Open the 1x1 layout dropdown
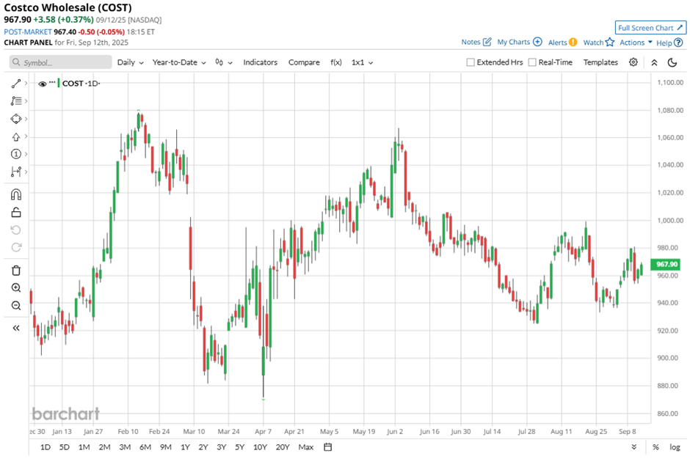Viewport: 690px width, 459px height. 362,62
